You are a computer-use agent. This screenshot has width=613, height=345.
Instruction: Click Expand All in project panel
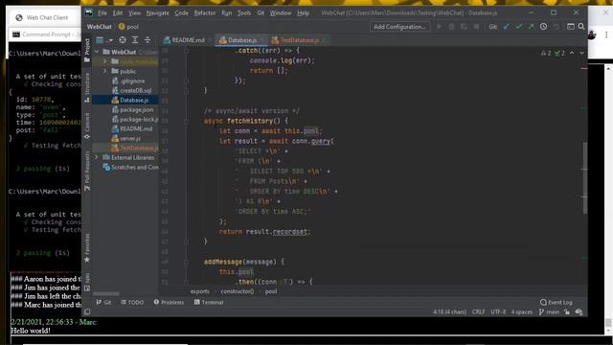tap(135, 40)
